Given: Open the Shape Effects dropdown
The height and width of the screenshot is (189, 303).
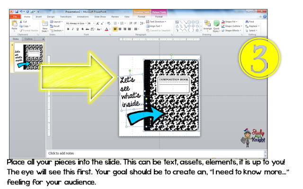Looking at the screenshot, I should click(x=232, y=31).
